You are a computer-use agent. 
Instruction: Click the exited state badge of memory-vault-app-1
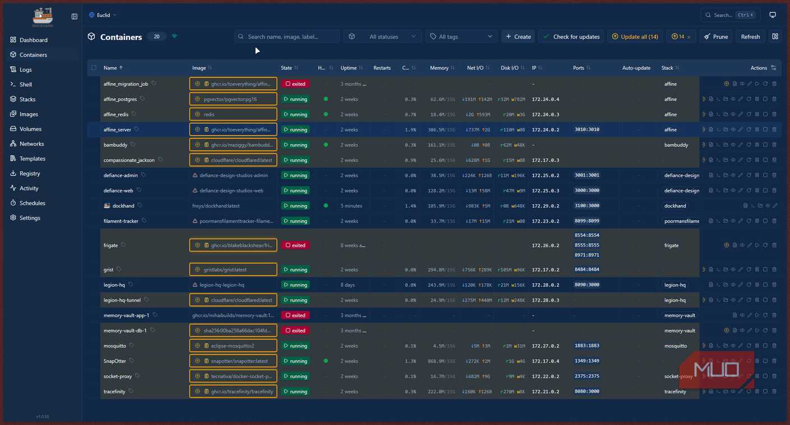coord(295,316)
